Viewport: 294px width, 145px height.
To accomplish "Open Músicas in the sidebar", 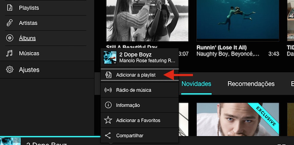I will (x=29, y=53).
